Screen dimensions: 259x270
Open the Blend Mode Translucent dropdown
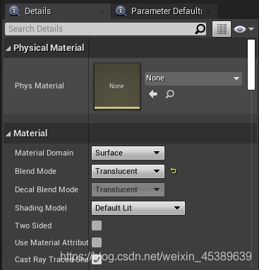[x=128, y=171]
